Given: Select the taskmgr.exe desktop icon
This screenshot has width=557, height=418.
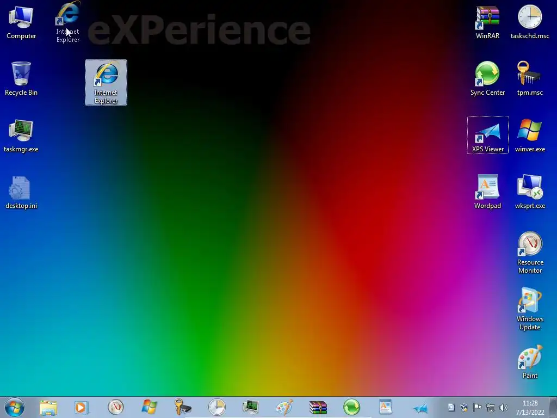Looking at the screenshot, I should pos(21,136).
